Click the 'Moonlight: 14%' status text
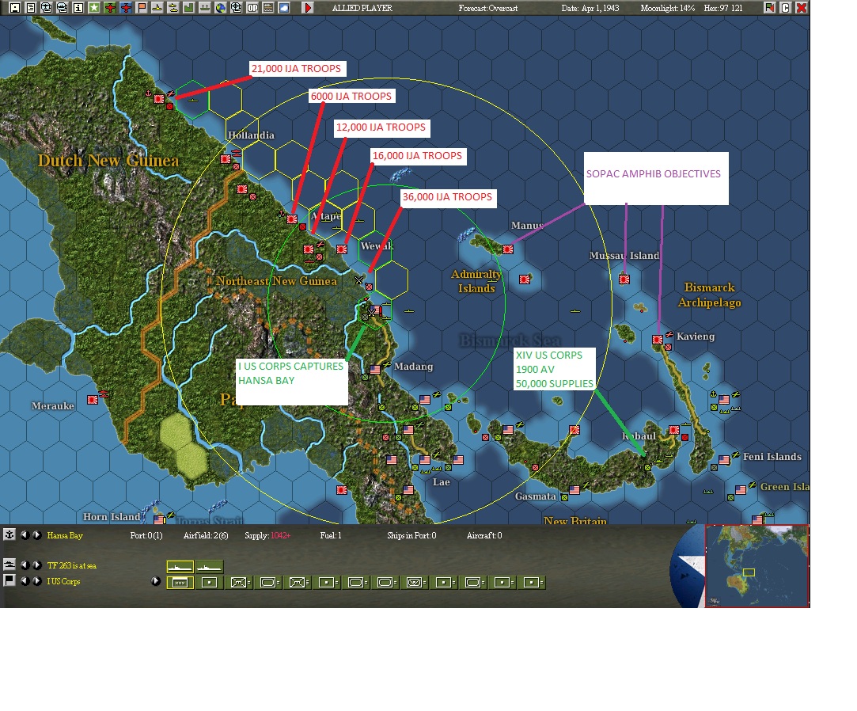 click(x=667, y=8)
